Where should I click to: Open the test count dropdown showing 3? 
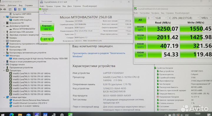pyautogui.click(x=150, y=18)
